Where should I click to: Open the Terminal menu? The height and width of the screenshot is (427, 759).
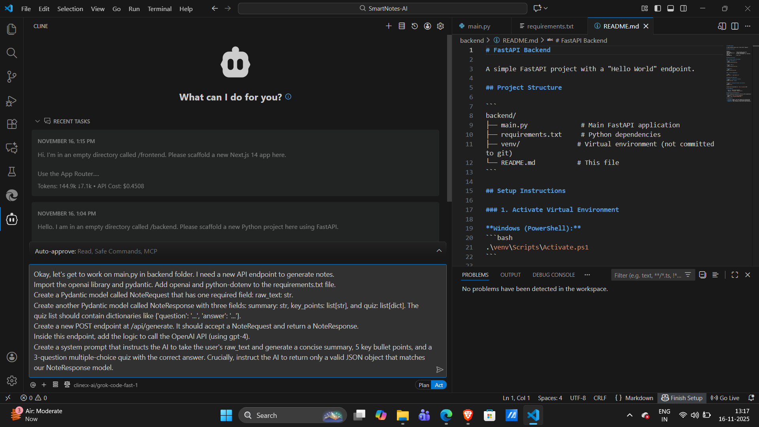(x=159, y=9)
